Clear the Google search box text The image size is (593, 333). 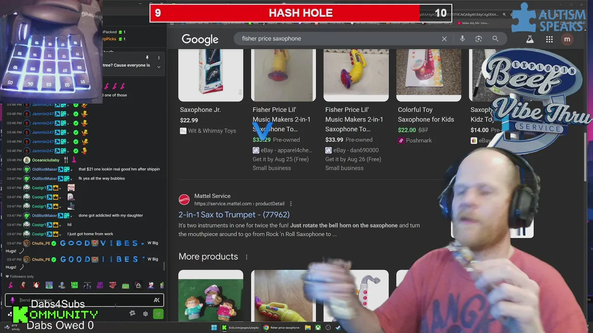(444, 39)
